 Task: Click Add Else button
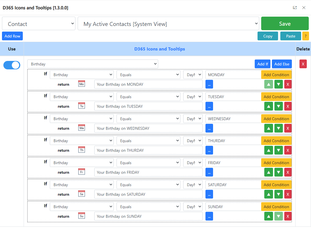point(281,64)
